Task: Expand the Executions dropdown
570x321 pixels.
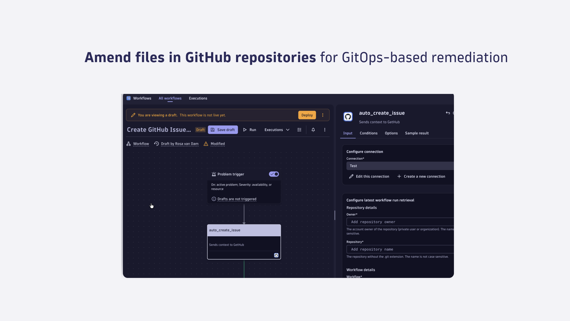Action: [277, 130]
